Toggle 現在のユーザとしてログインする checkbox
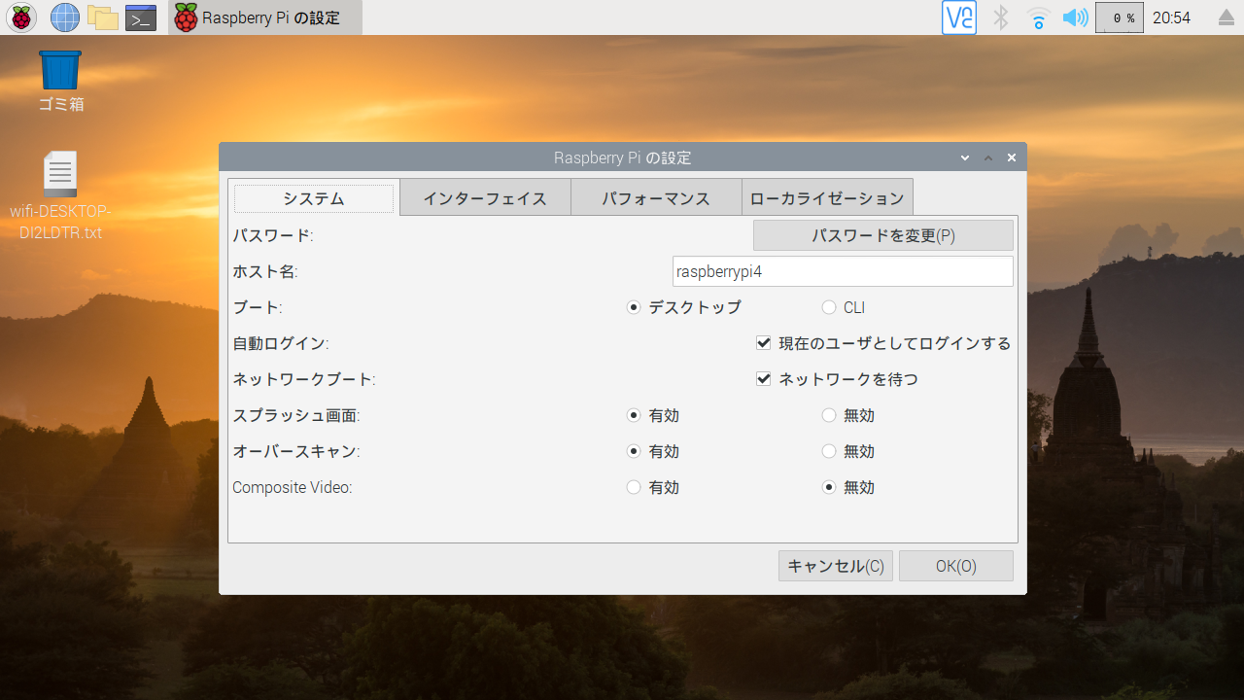The image size is (1244, 700). (883, 343)
